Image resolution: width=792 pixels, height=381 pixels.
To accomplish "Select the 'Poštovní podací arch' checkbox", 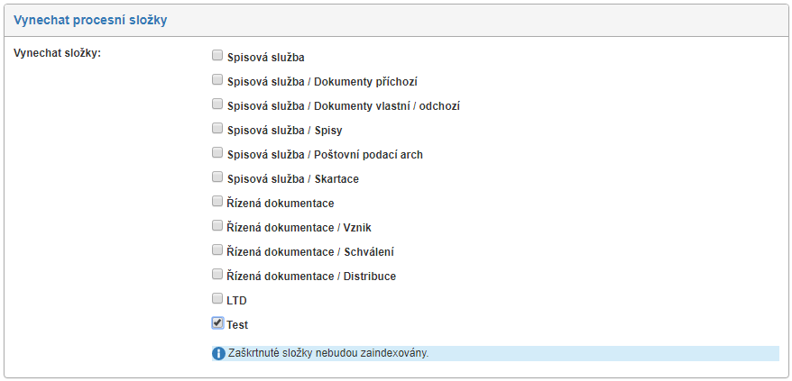I will (x=217, y=153).
